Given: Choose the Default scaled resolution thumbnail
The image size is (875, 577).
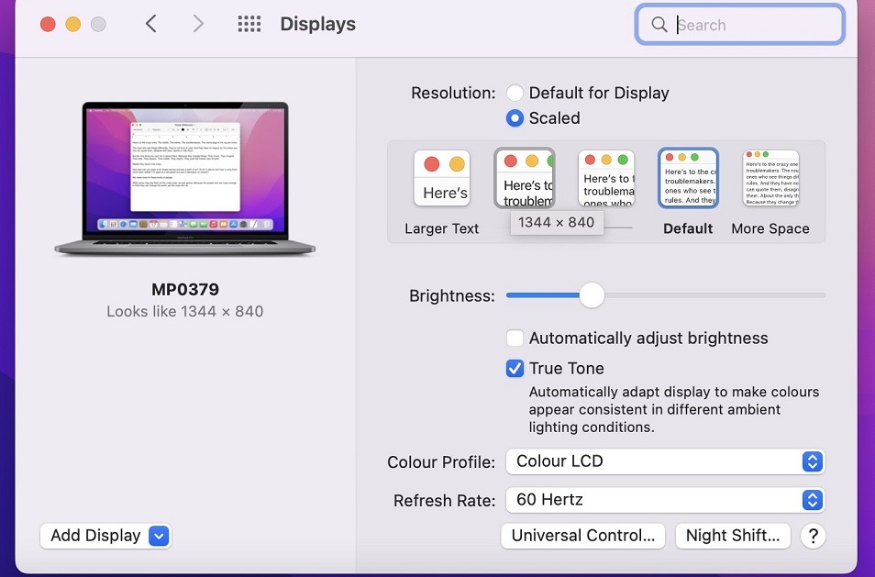Looking at the screenshot, I should (688, 179).
